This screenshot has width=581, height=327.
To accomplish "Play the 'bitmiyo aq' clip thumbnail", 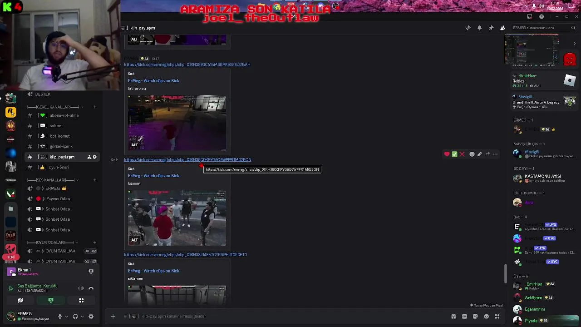I will (x=177, y=123).
